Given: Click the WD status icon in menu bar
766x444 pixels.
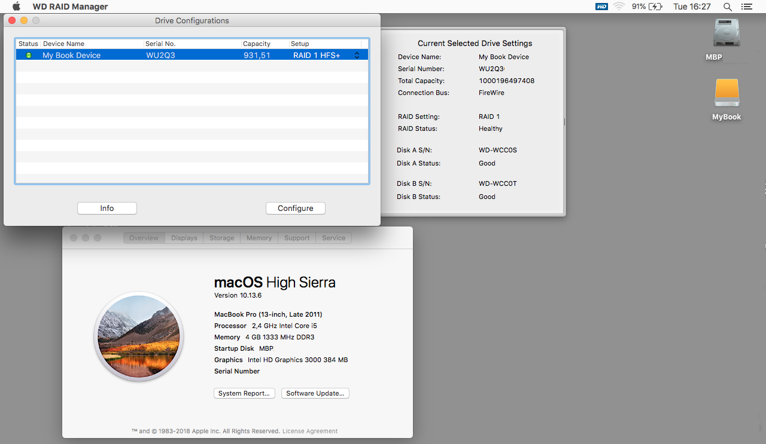Looking at the screenshot, I should pos(601,7).
